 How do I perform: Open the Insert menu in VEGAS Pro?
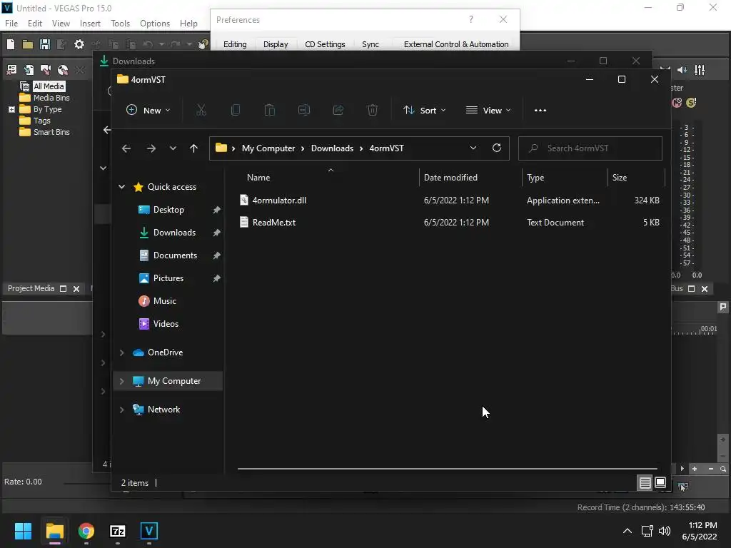pyautogui.click(x=90, y=24)
